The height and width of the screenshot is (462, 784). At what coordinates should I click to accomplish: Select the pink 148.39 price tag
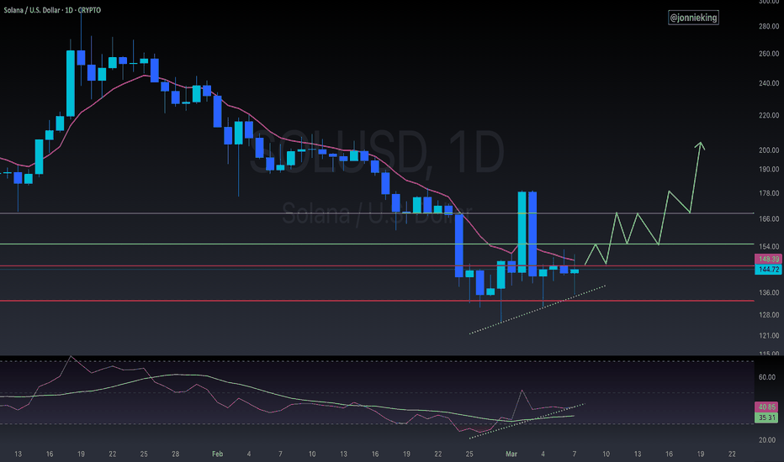coord(768,259)
